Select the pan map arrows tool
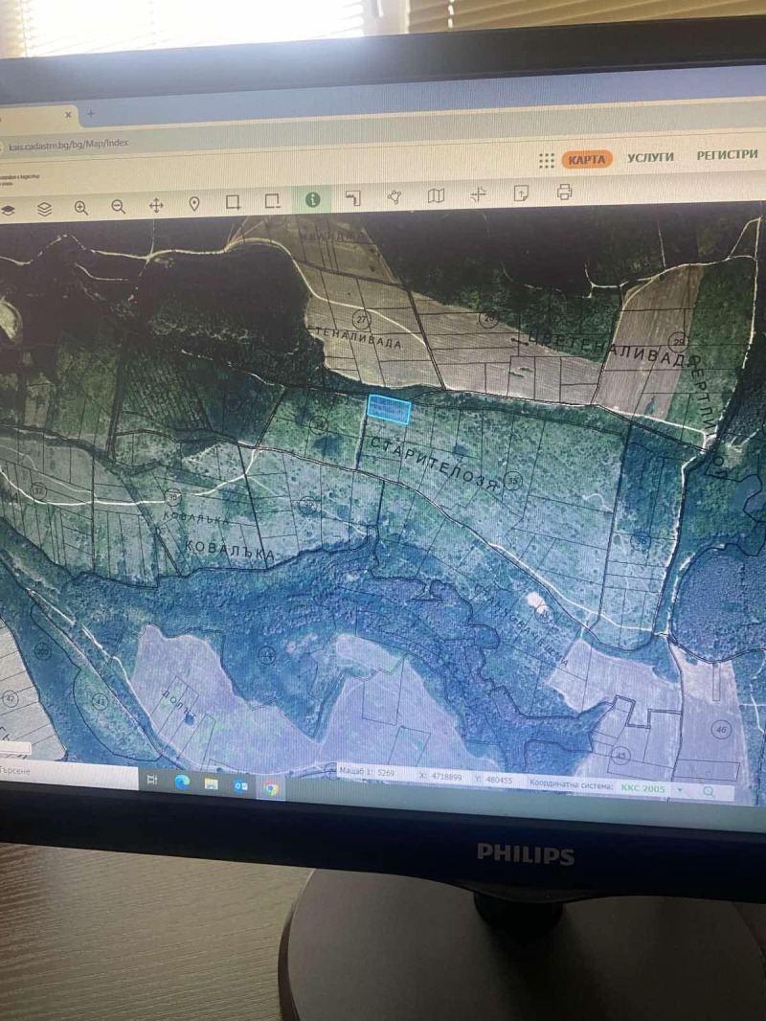The height and width of the screenshot is (1021, 766). 156,205
